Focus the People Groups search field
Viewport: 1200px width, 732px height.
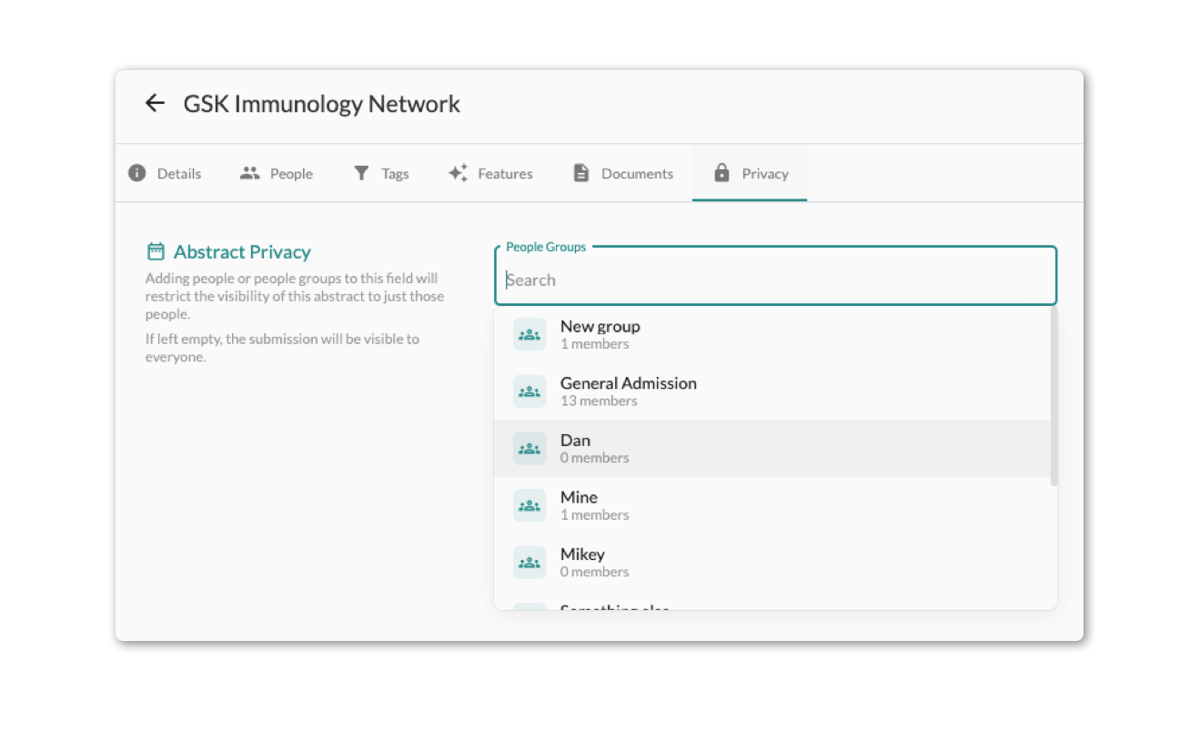click(775, 280)
